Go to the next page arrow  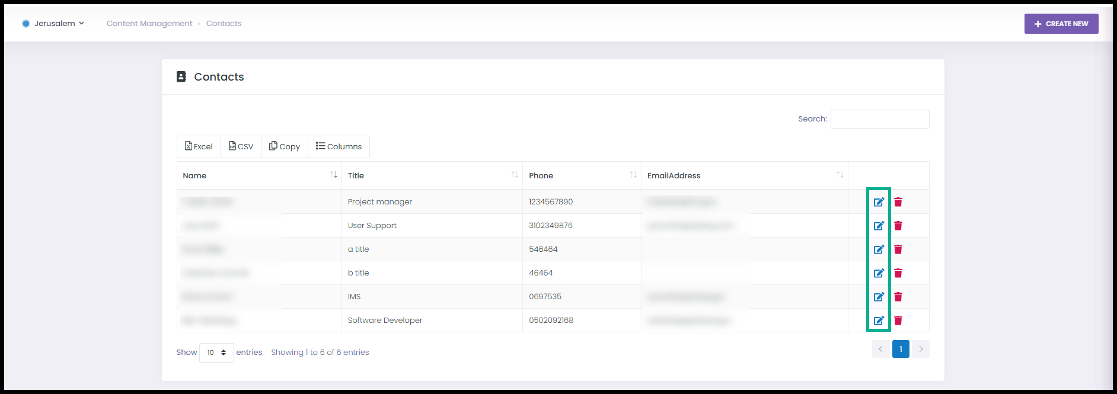(x=921, y=349)
